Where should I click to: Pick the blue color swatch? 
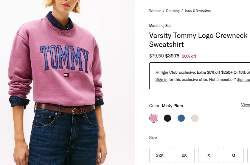[x=181, y=118]
